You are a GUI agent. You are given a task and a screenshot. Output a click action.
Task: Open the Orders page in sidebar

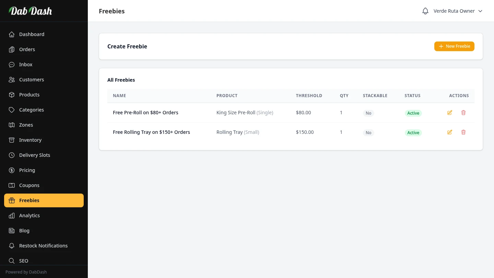click(27, 49)
